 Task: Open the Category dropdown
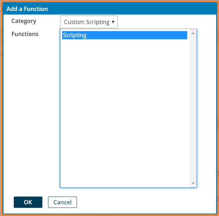[89, 22]
